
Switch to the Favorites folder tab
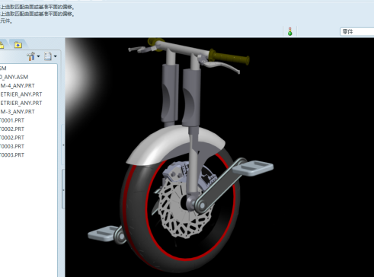point(18,45)
